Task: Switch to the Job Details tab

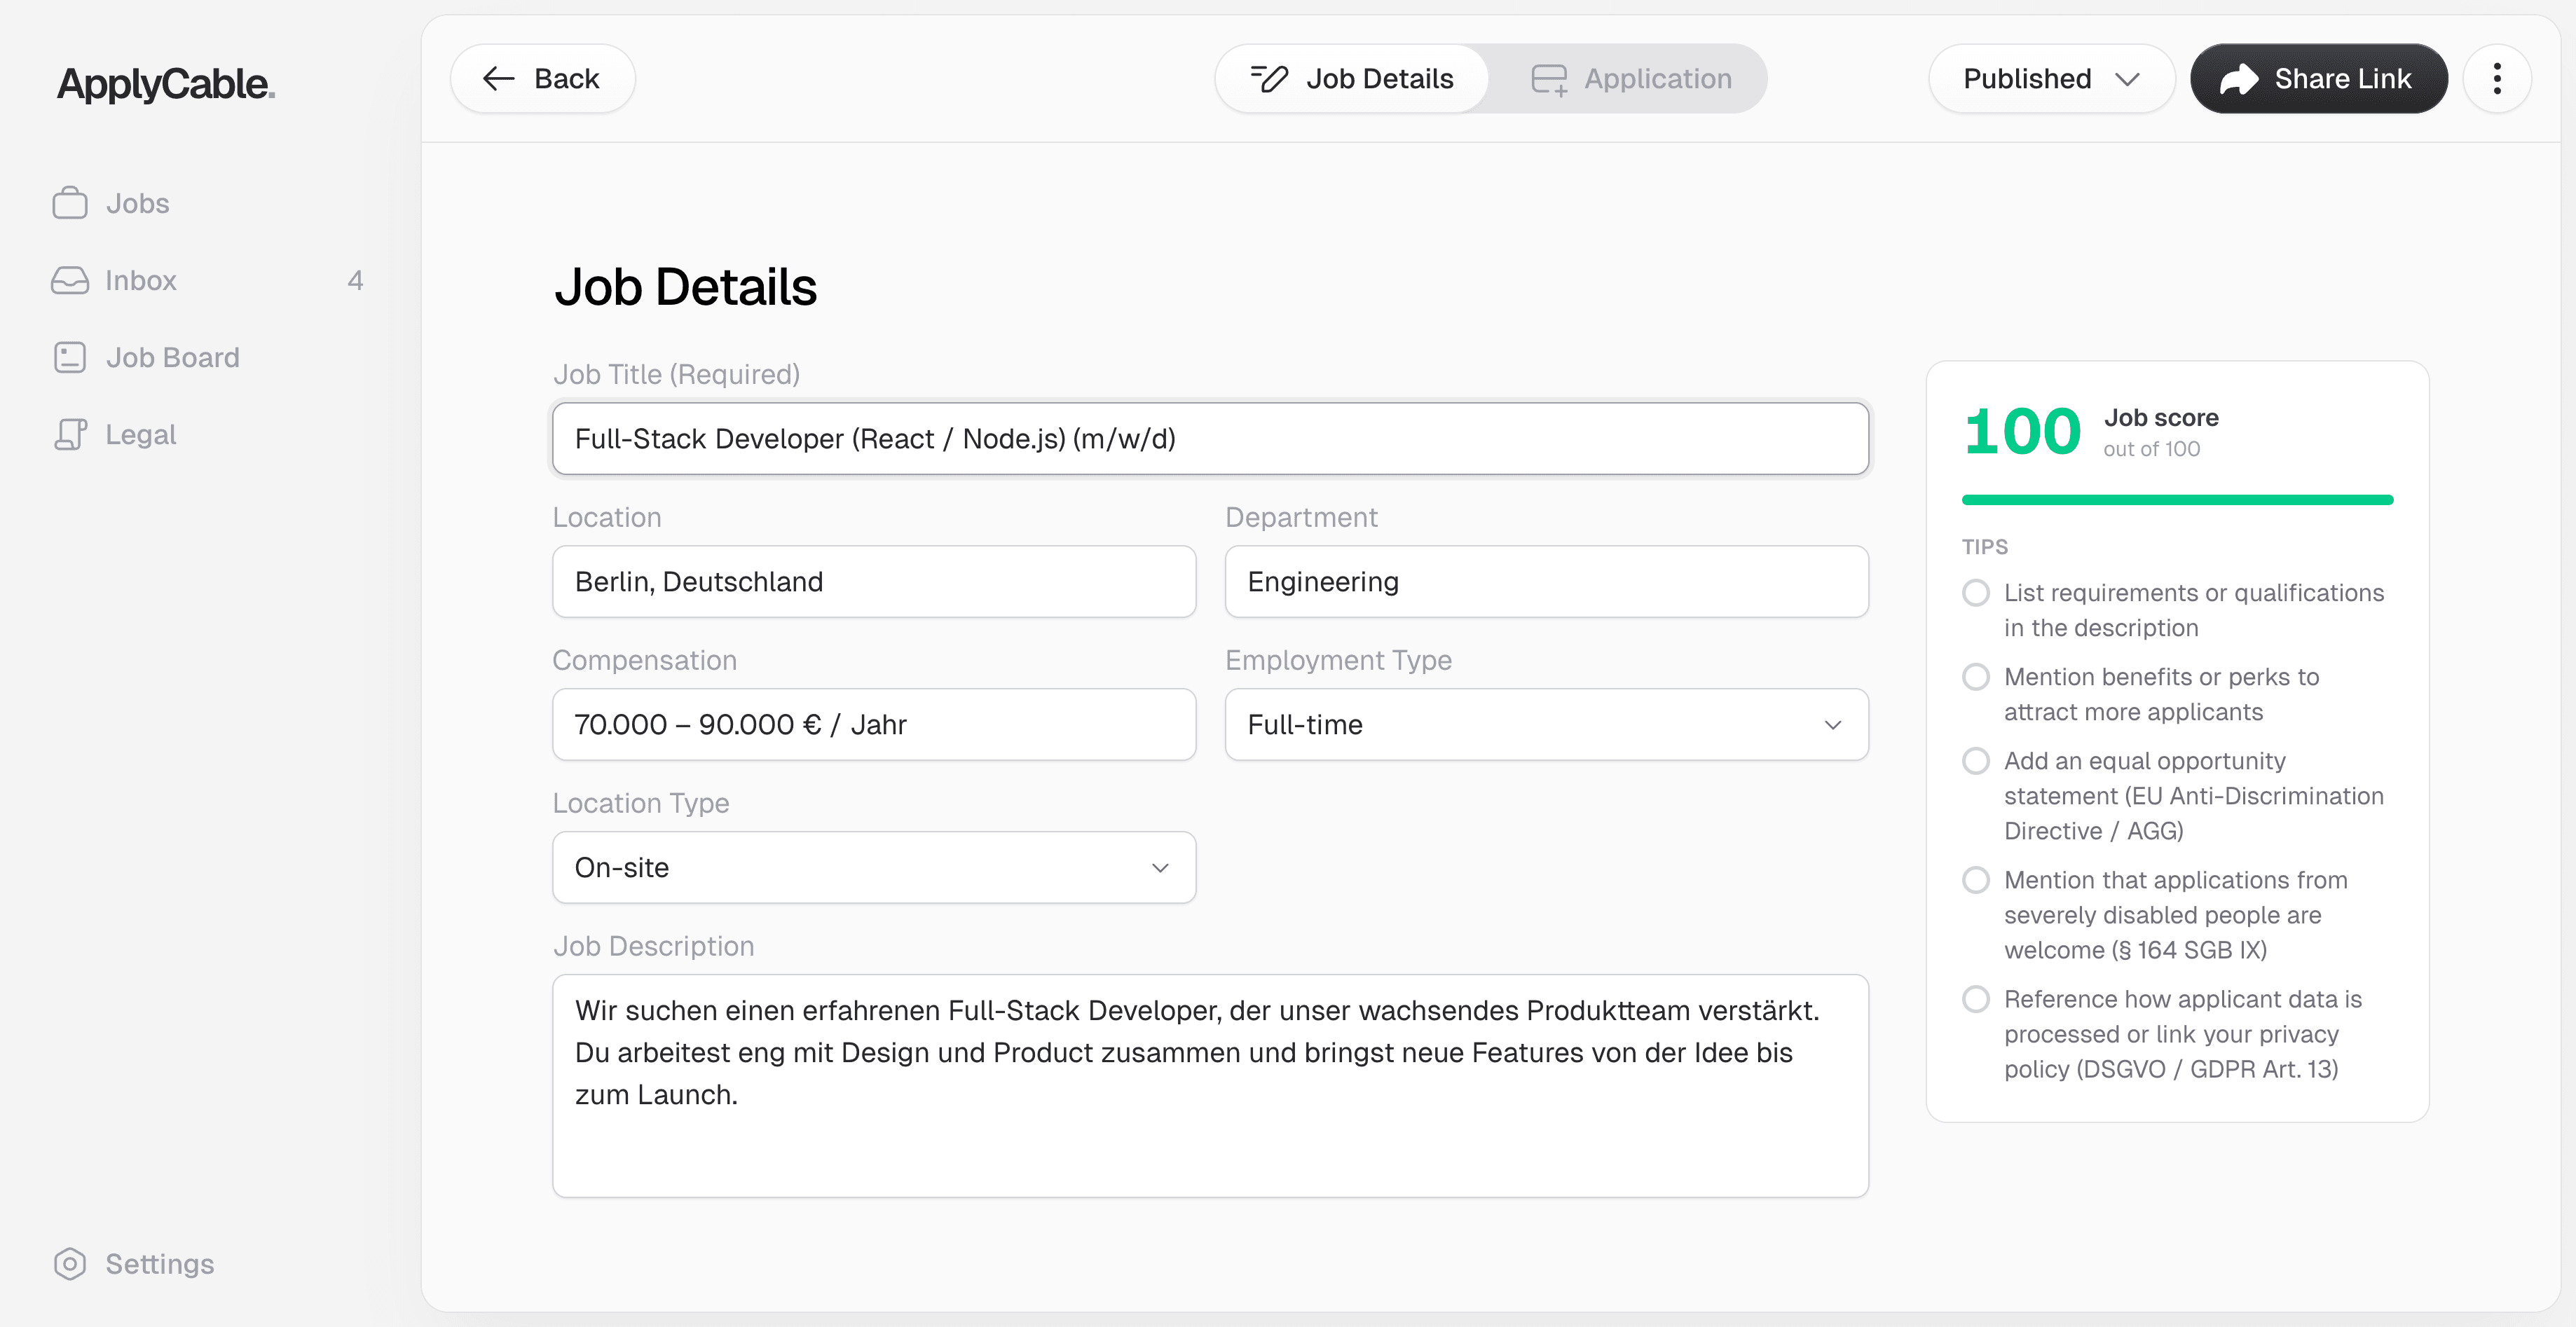Action: pyautogui.click(x=1352, y=78)
